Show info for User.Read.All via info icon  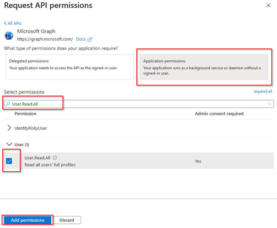coord(55,158)
